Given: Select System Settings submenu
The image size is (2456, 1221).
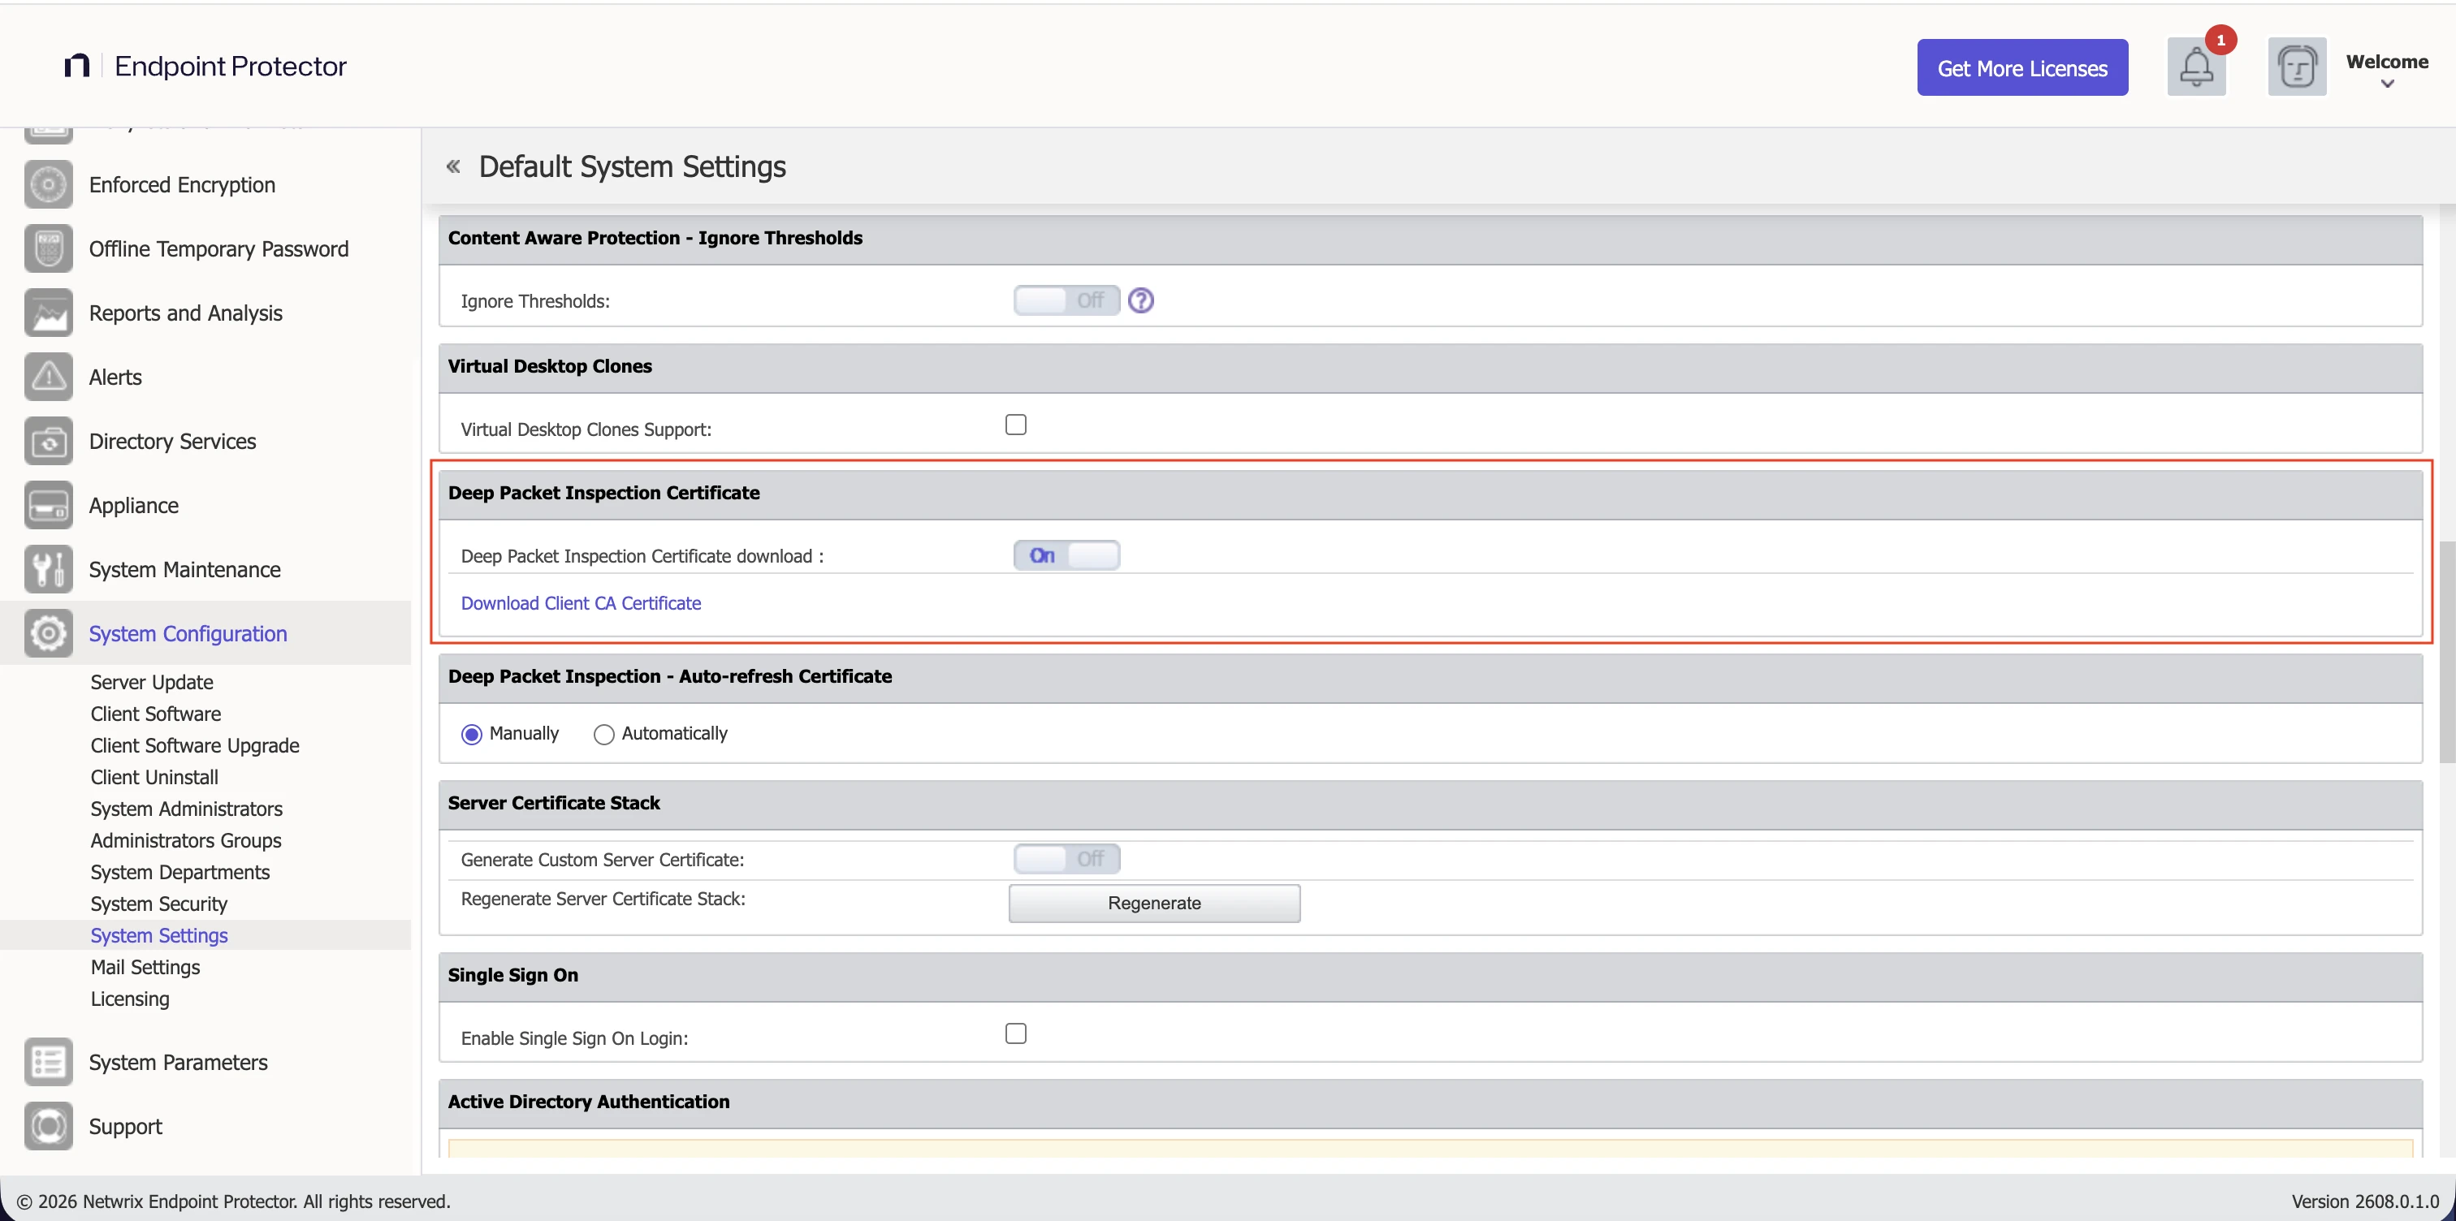Looking at the screenshot, I should tap(159, 935).
